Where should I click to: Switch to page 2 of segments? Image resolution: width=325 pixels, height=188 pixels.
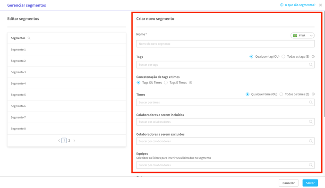69,141
